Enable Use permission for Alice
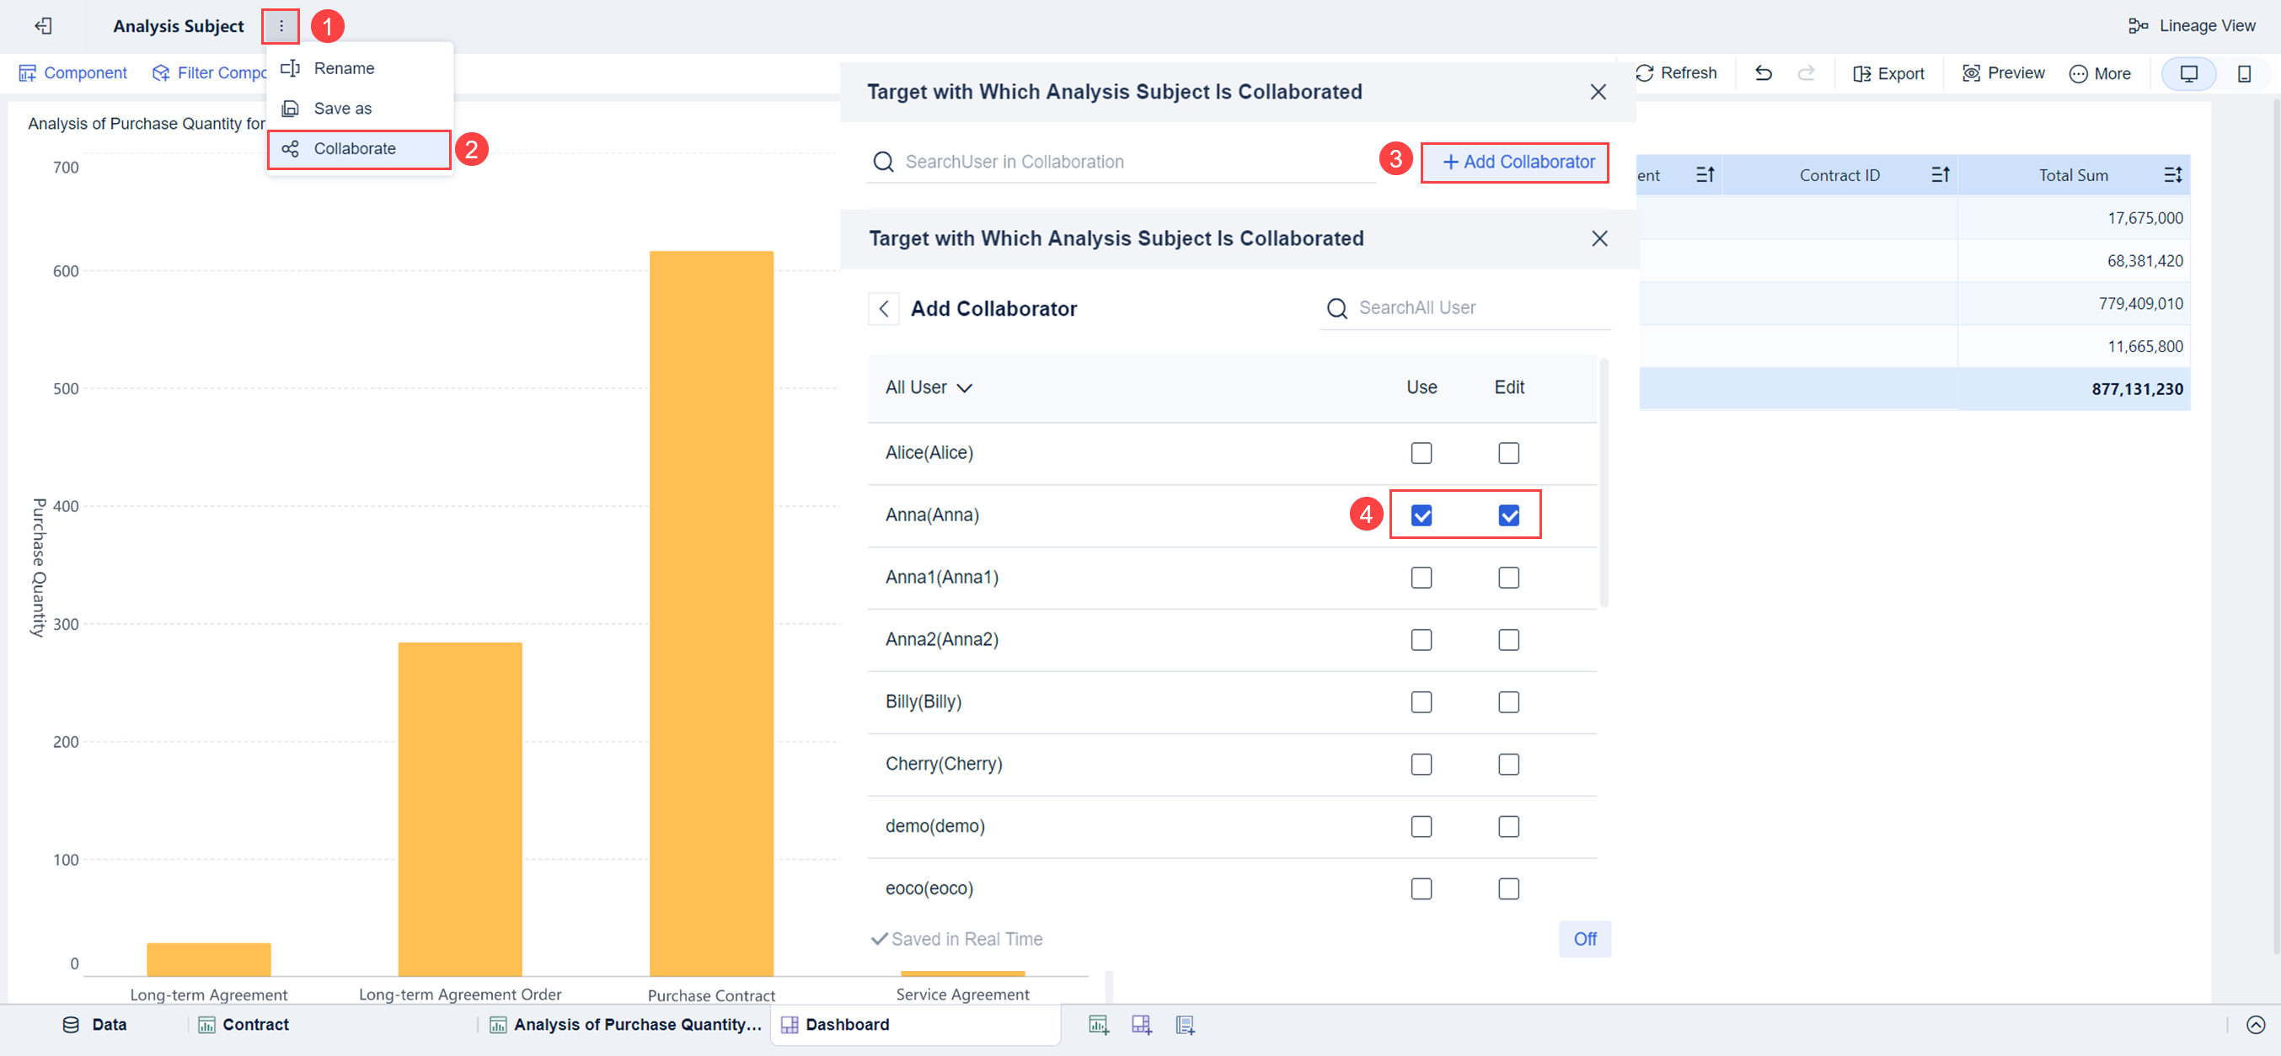The height and width of the screenshot is (1056, 2281). tap(1422, 452)
